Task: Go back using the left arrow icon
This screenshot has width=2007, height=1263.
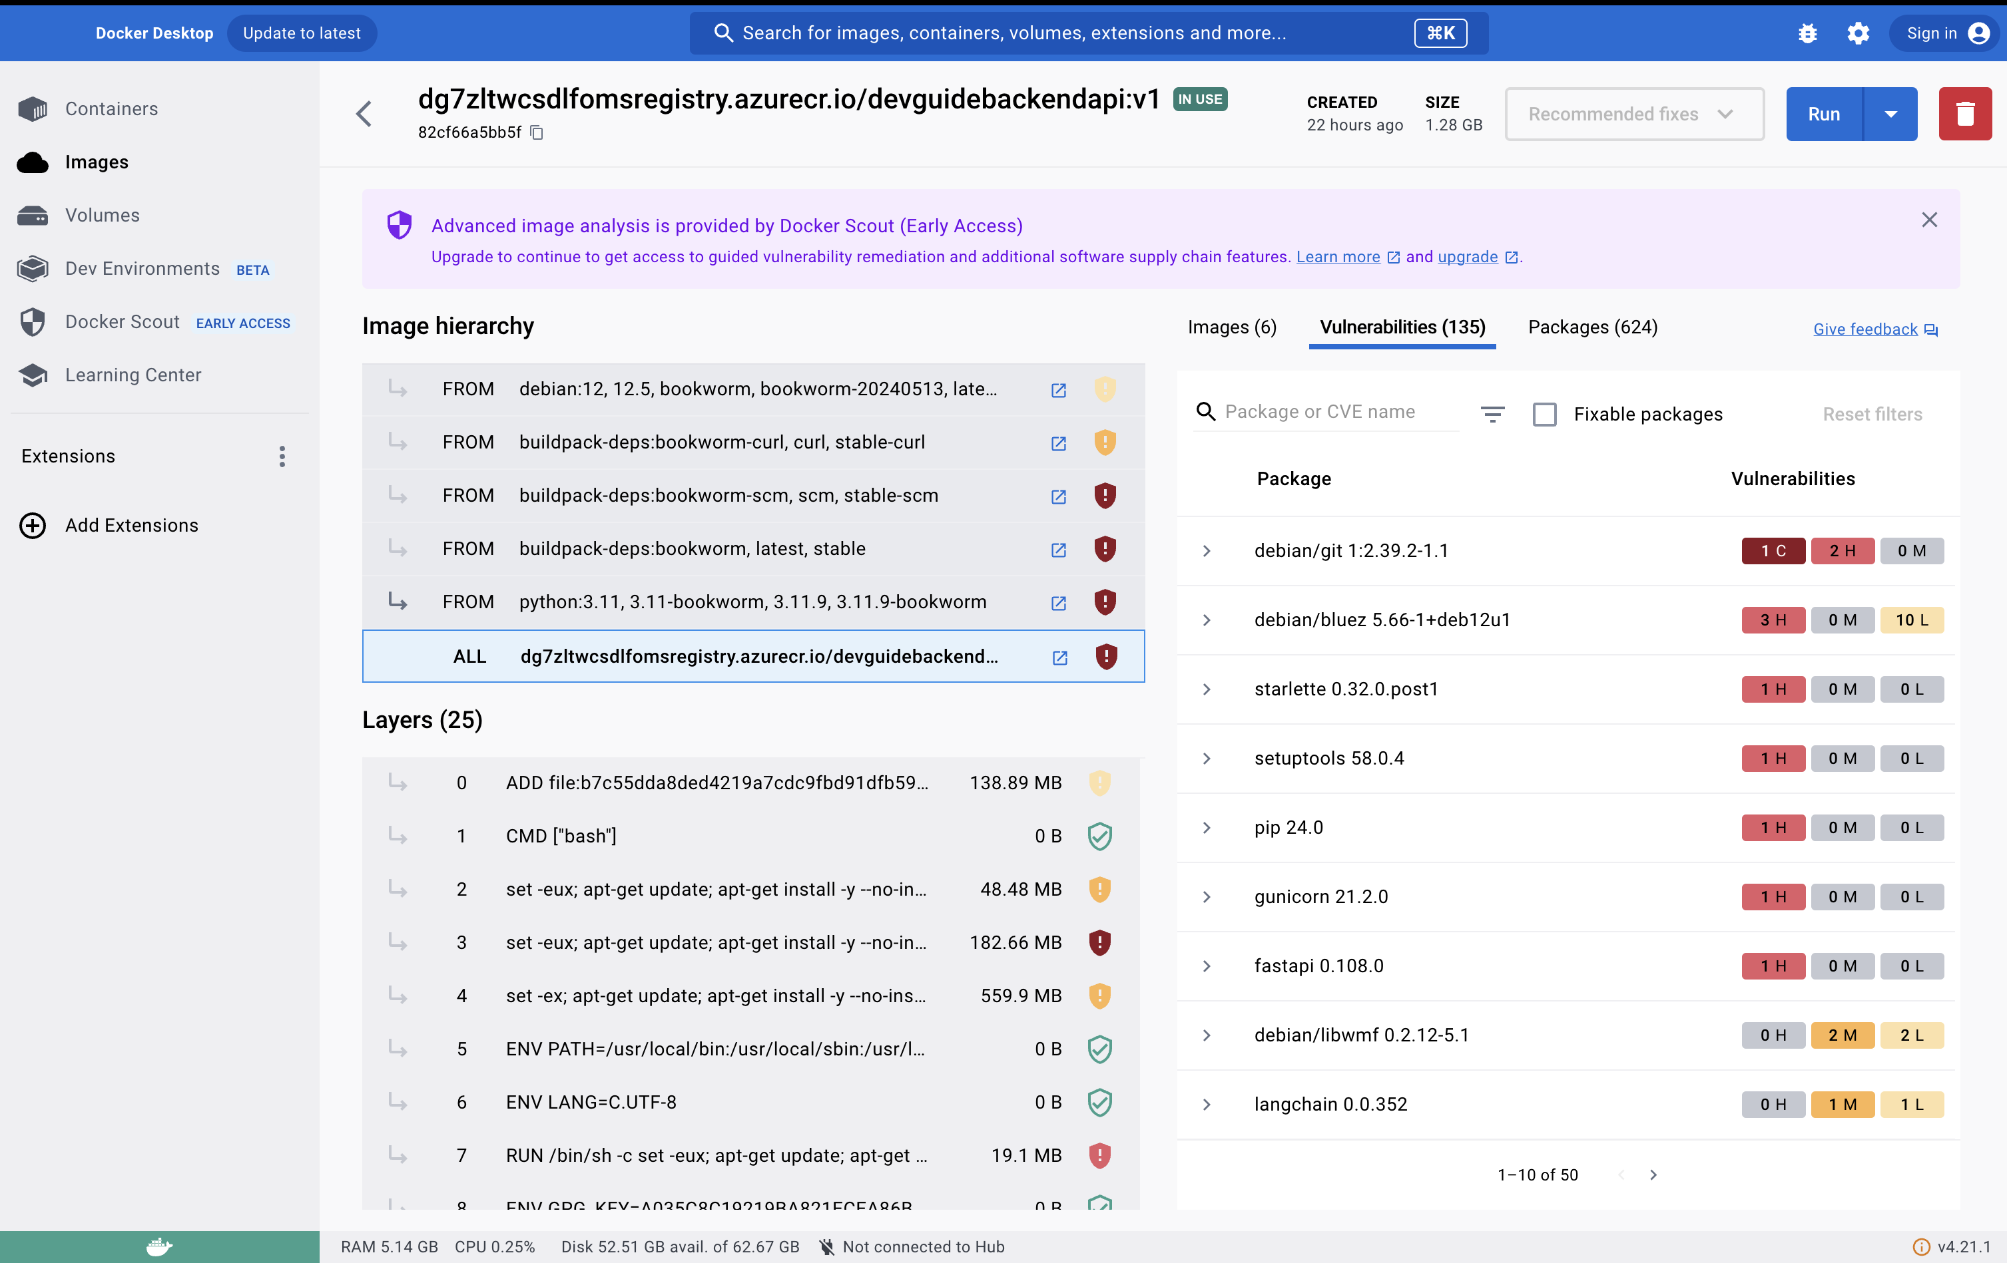Action: pyautogui.click(x=364, y=114)
